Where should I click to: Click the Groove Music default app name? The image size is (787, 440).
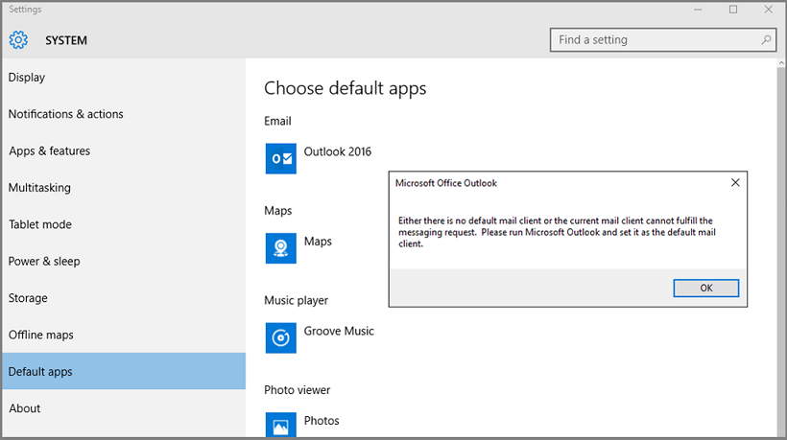[339, 332]
